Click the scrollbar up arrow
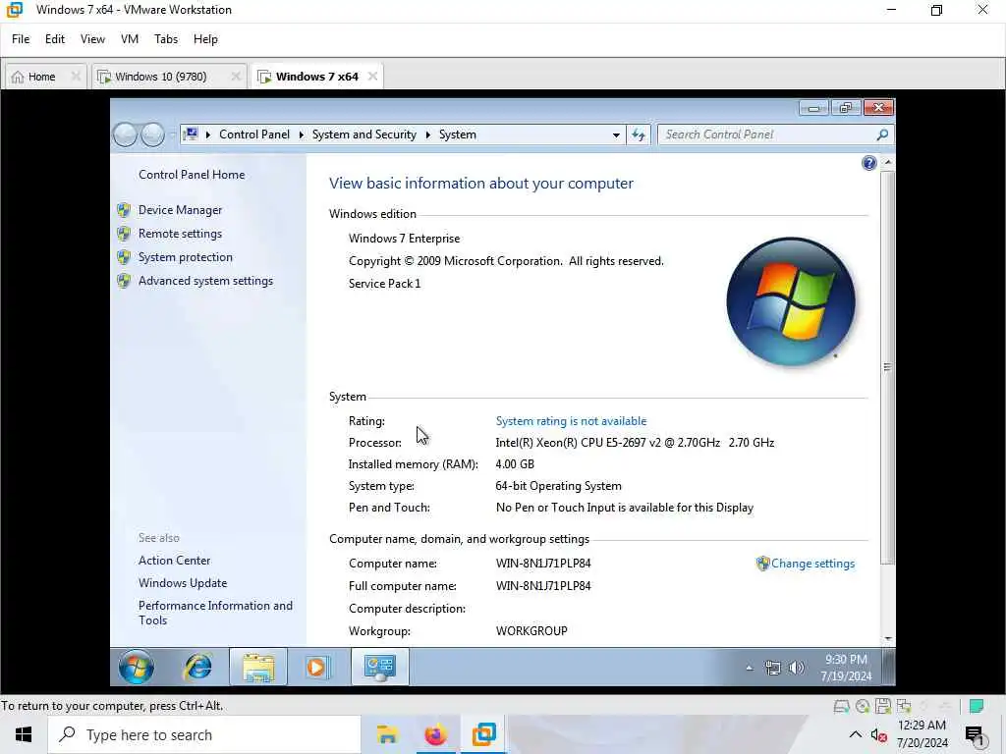1006x754 pixels. (x=888, y=163)
